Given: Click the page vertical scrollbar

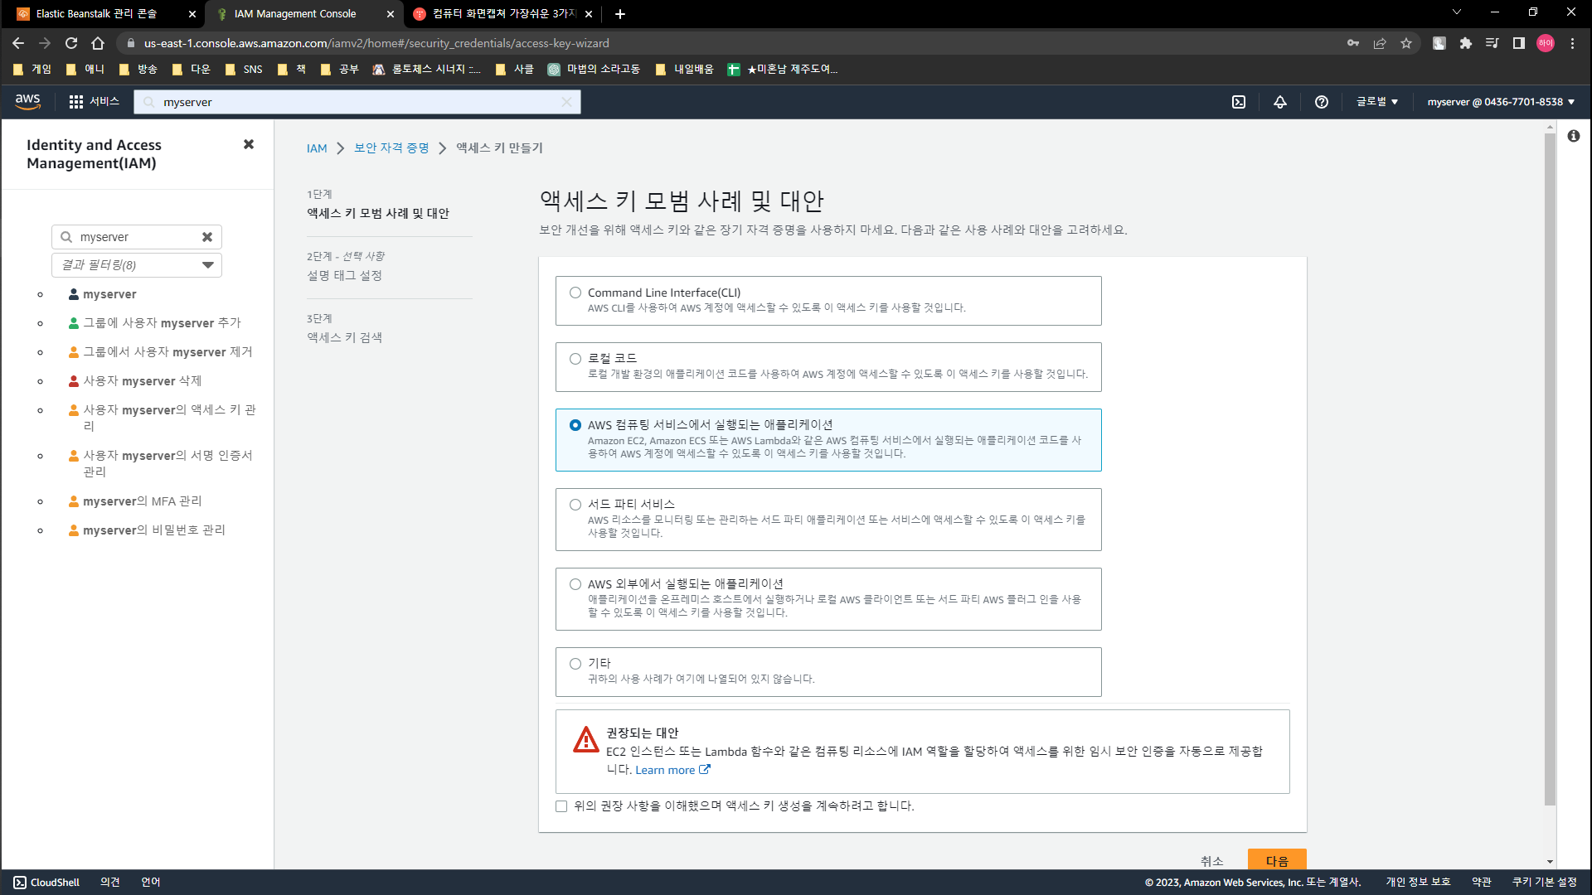Looking at the screenshot, I should coord(1550,468).
